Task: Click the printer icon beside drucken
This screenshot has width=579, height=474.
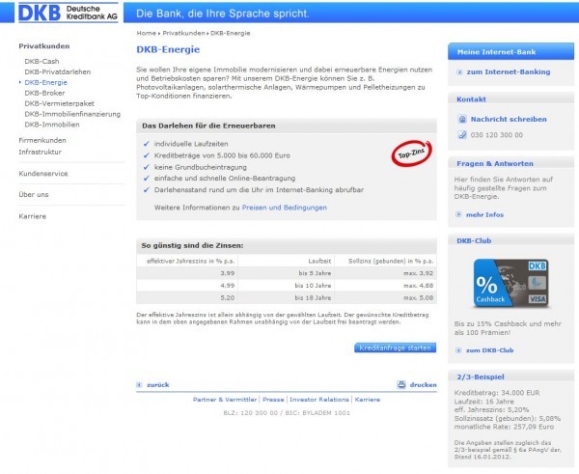Action: pos(401,385)
